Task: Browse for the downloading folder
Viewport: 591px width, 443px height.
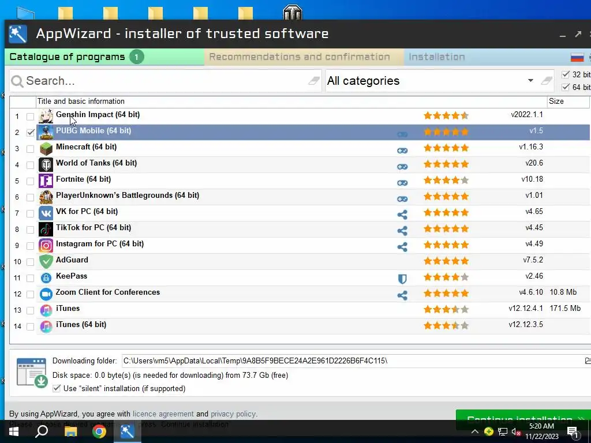Action: coord(587,361)
